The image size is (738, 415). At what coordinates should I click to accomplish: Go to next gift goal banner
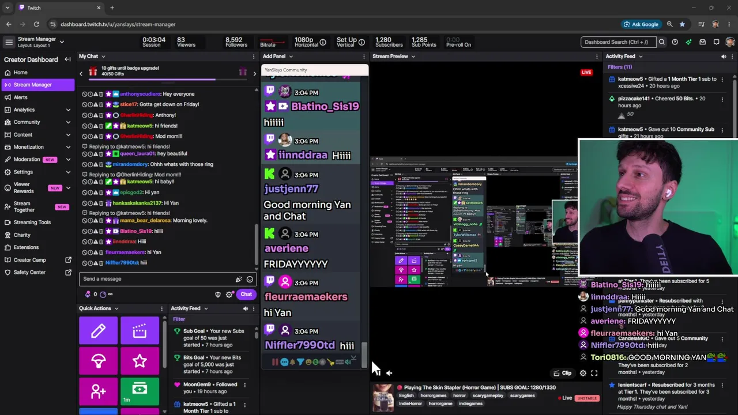point(254,73)
